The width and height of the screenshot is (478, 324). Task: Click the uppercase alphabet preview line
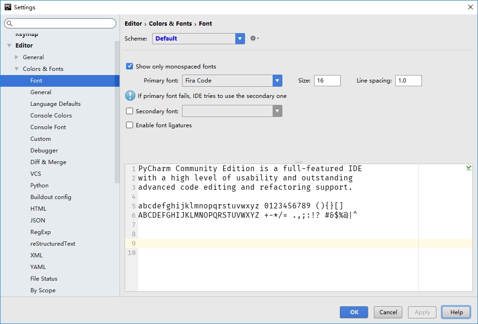coord(247,215)
